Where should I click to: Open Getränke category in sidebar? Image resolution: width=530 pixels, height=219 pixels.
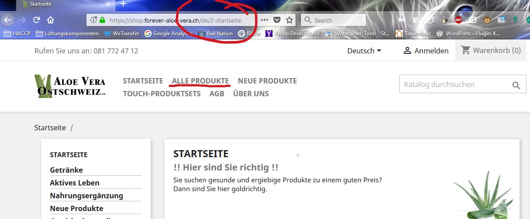coord(66,170)
